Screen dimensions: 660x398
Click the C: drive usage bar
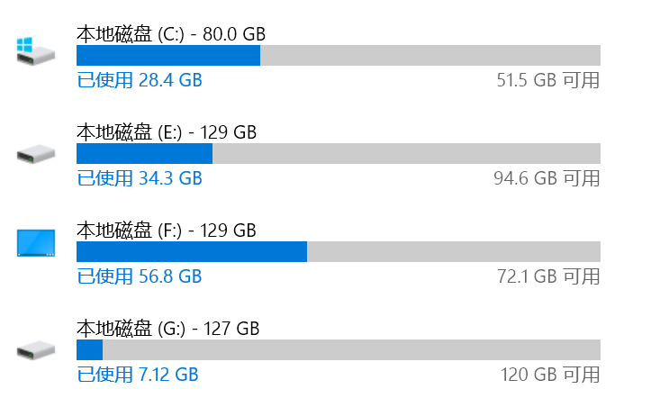pos(338,55)
